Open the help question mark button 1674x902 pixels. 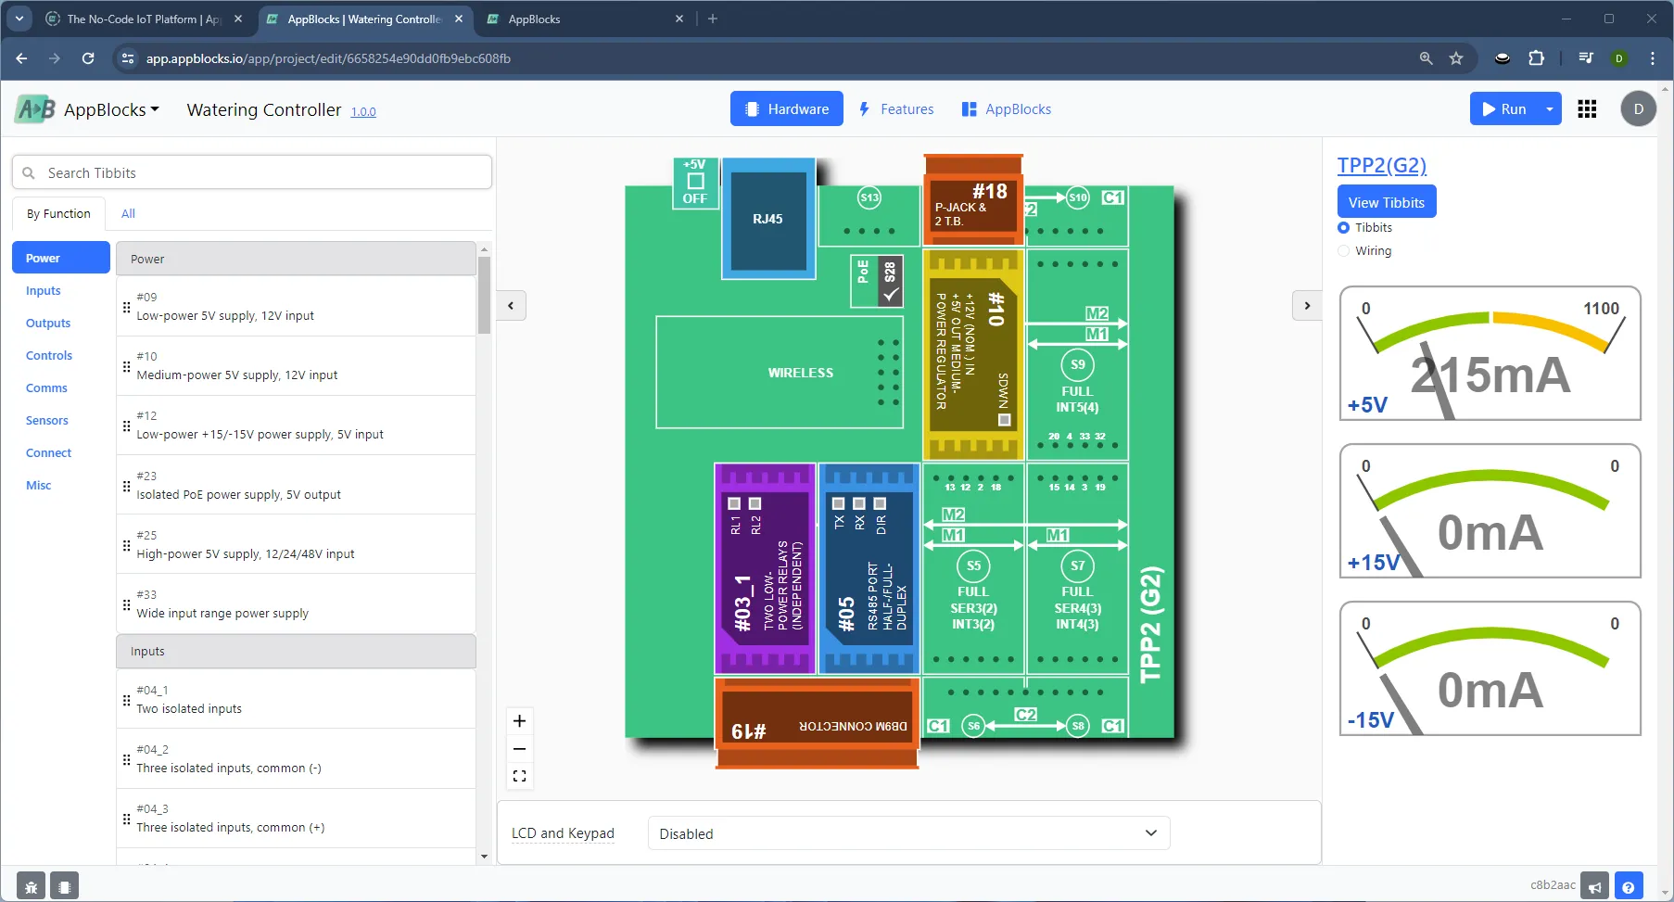point(1629,886)
